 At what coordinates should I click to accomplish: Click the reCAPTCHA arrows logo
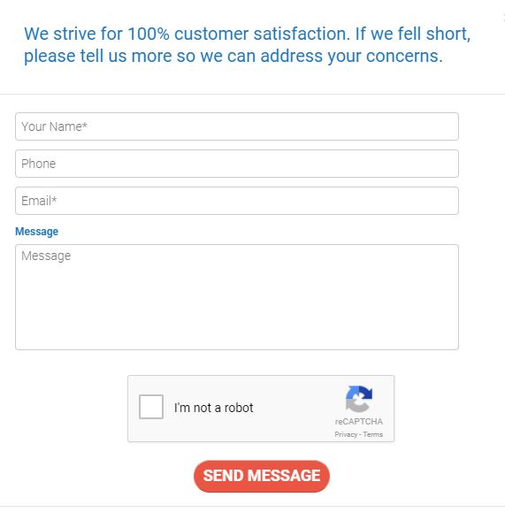click(x=359, y=399)
